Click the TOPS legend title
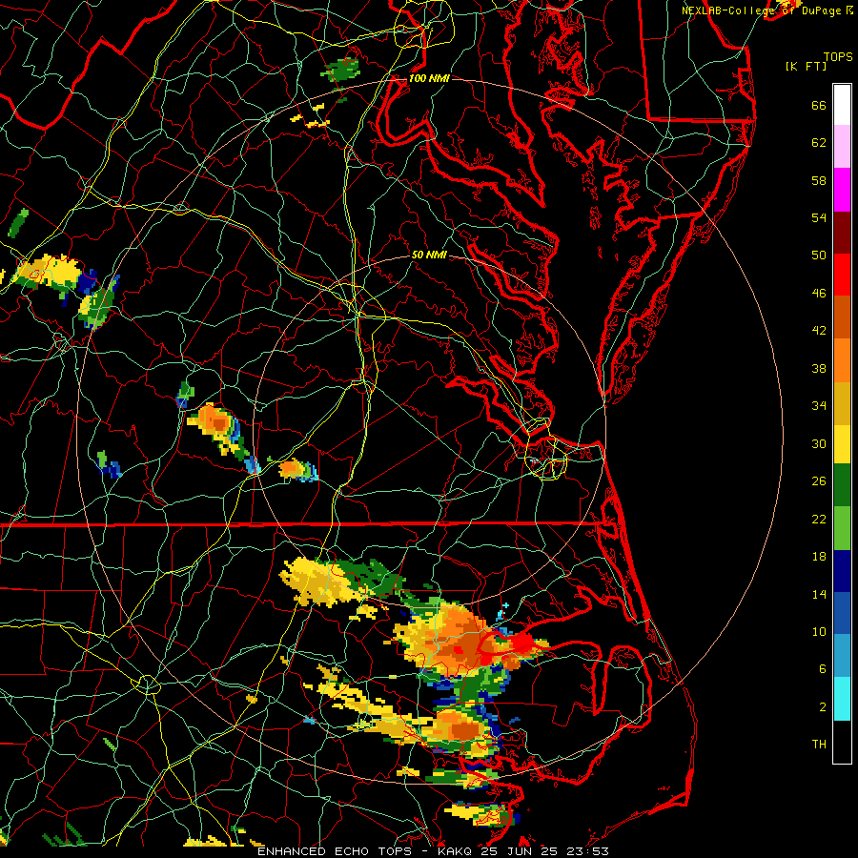The height and width of the screenshot is (858, 858). pos(838,57)
